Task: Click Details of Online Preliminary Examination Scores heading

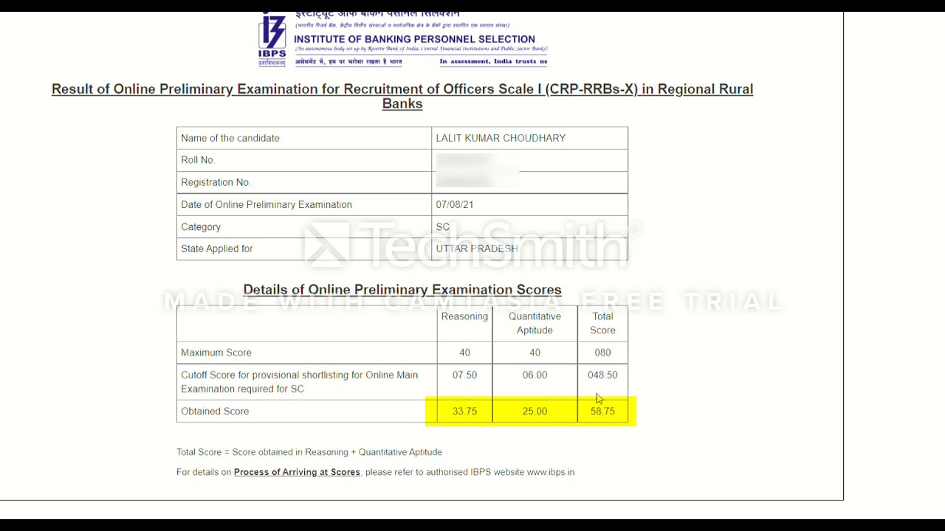Action: (402, 290)
